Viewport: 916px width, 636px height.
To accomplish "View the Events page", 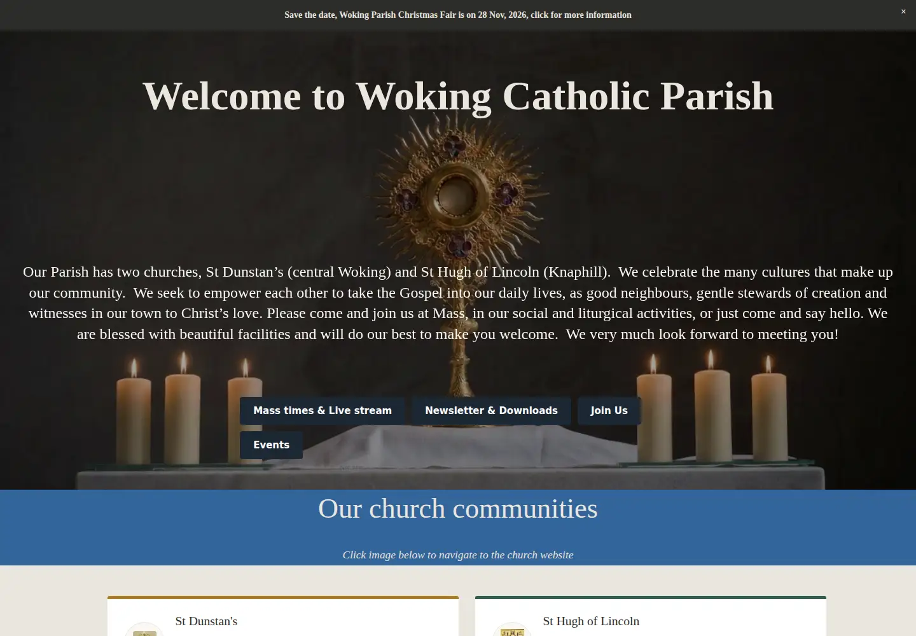I will click(x=271, y=445).
